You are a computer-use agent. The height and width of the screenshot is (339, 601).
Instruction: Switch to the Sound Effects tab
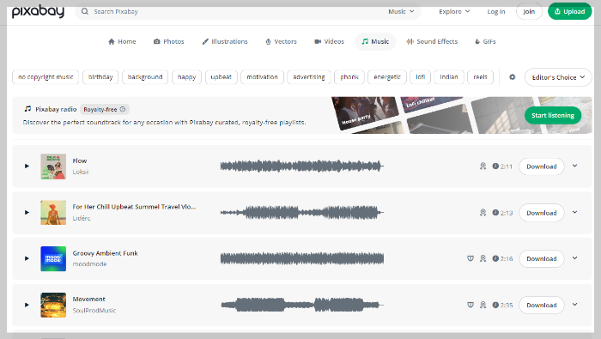432,41
